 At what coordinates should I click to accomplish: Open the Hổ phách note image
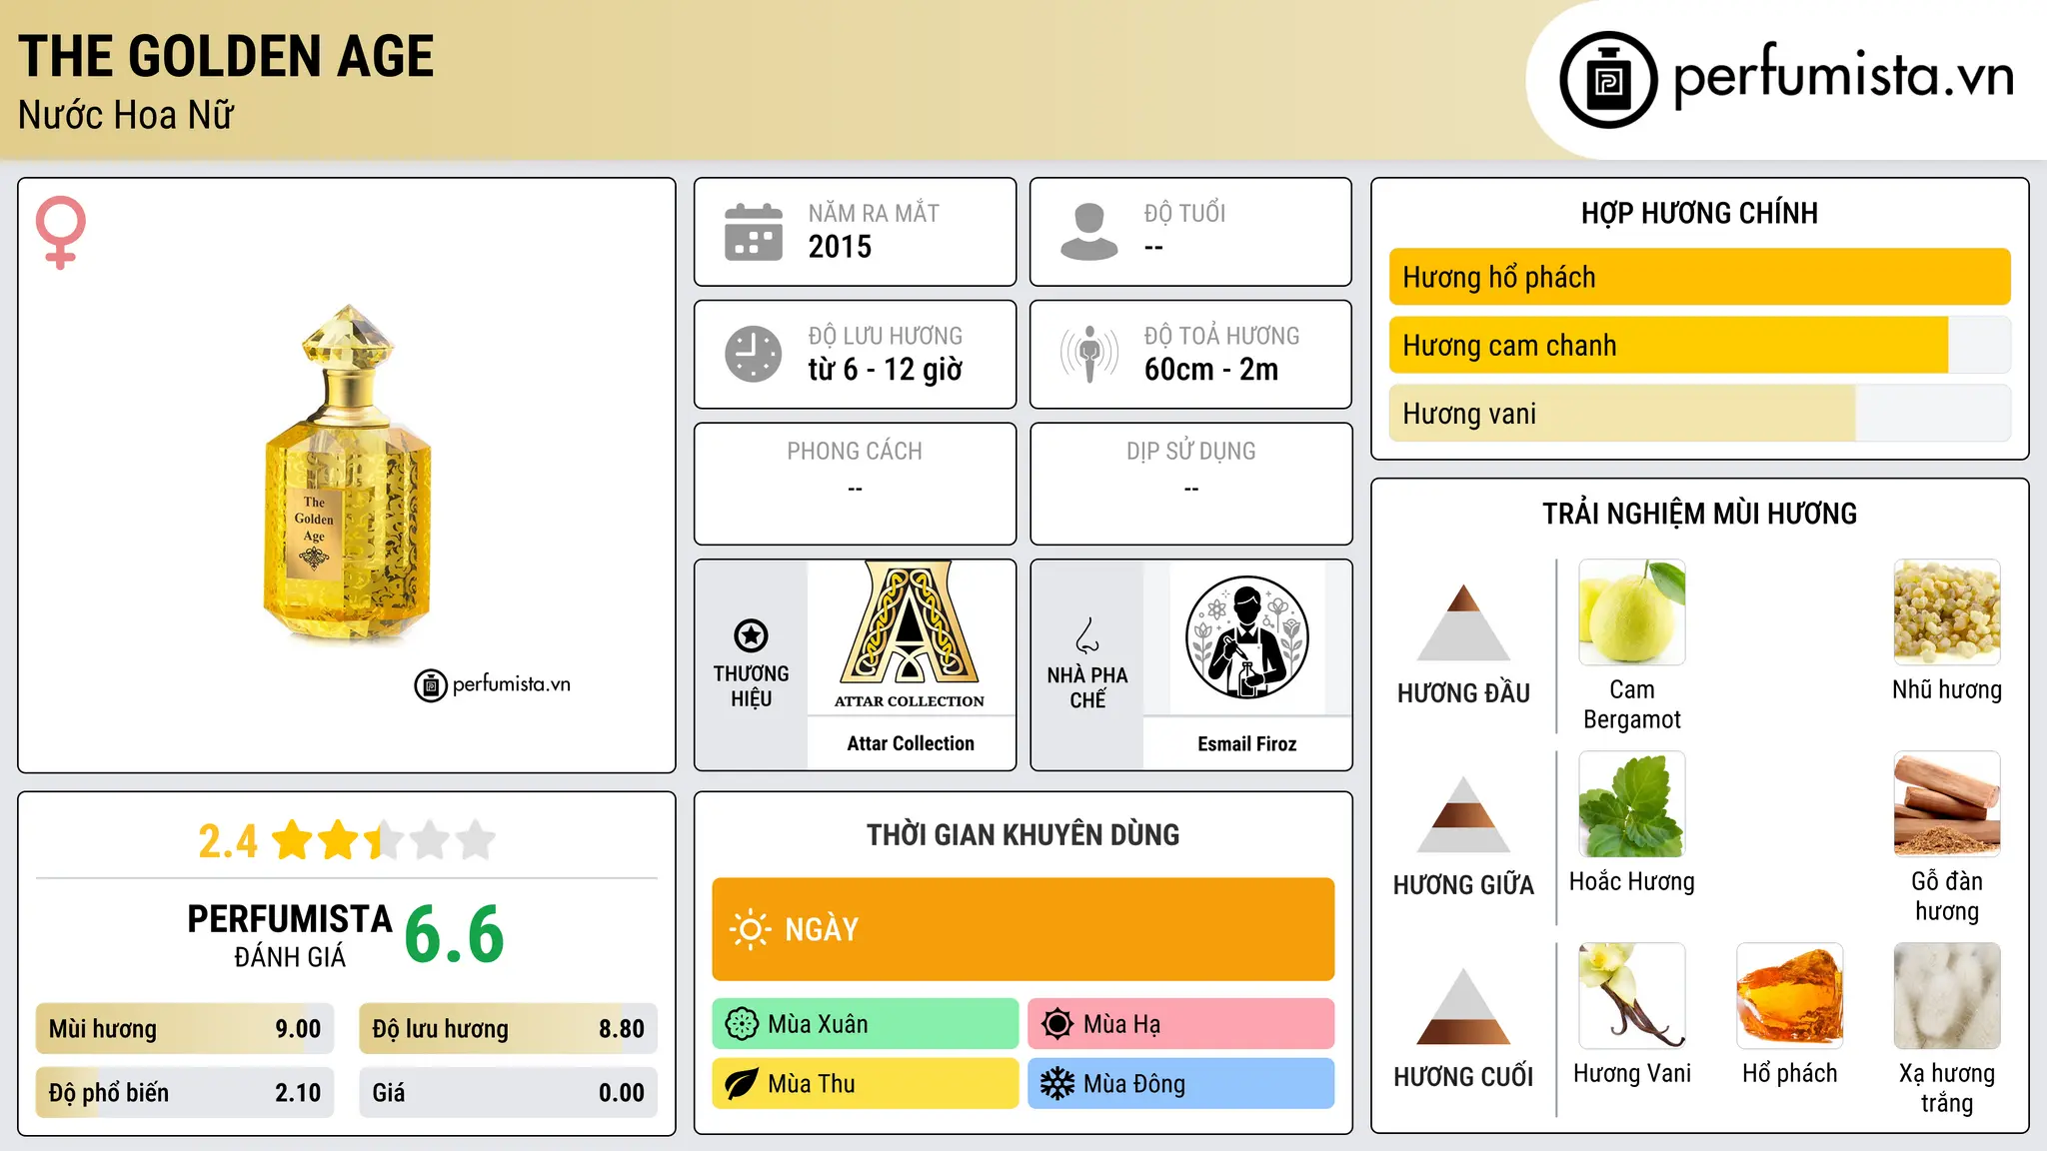coord(1790,996)
